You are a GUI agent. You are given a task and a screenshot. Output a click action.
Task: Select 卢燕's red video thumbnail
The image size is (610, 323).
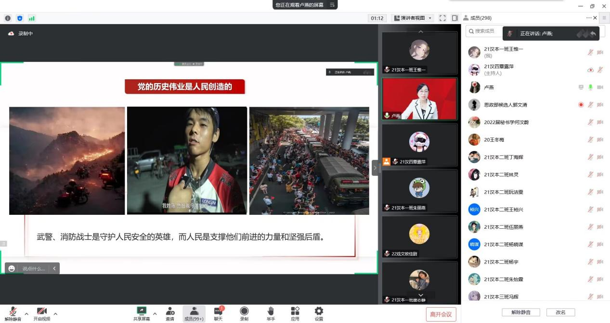pos(420,99)
